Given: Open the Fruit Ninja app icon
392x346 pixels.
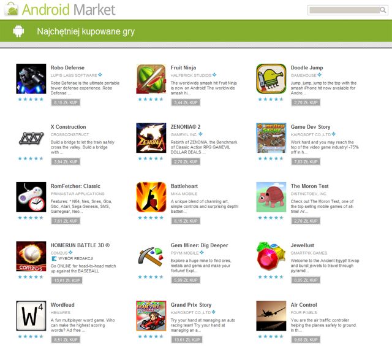Looking at the screenshot, I should coord(151,79).
